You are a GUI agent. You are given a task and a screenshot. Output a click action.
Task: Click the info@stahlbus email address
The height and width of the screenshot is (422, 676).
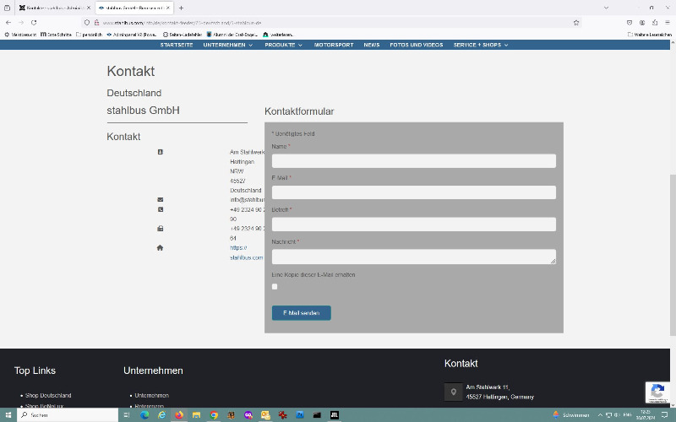tap(247, 199)
